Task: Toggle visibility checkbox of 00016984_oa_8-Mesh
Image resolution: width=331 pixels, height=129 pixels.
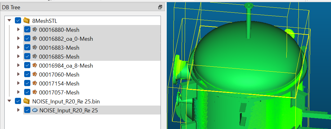Action: click(x=27, y=65)
